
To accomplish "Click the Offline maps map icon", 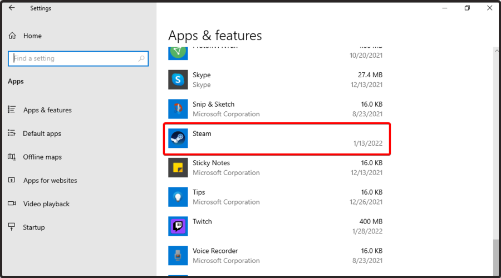I will [x=12, y=157].
